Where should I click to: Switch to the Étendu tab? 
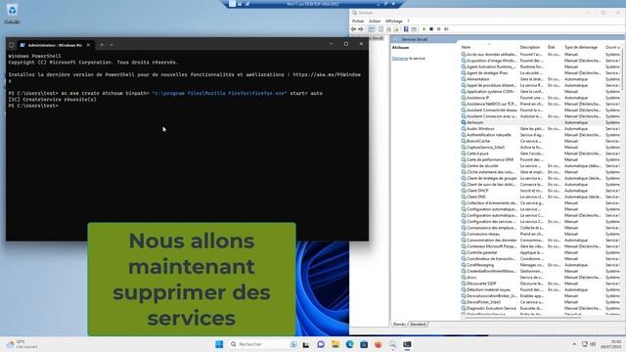399,325
